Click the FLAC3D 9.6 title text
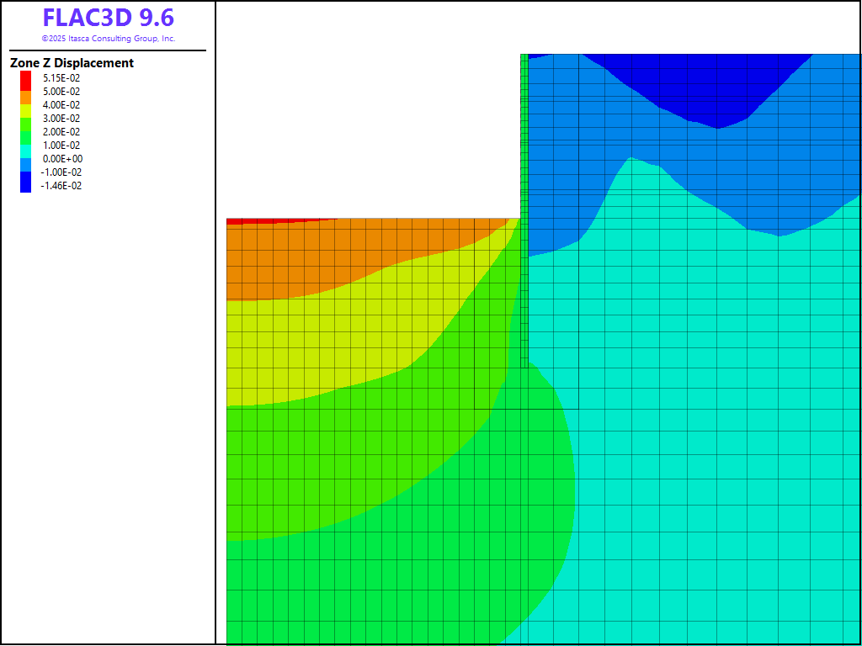Screen dimensions: 862x646 (108, 18)
